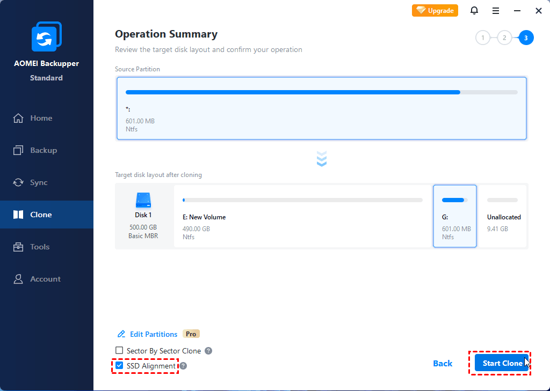The width and height of the screenshot is (550, 391).
Task: Click the 'Basic MBR' disk label
Action: pyautogui.click(x=143, y=236)
